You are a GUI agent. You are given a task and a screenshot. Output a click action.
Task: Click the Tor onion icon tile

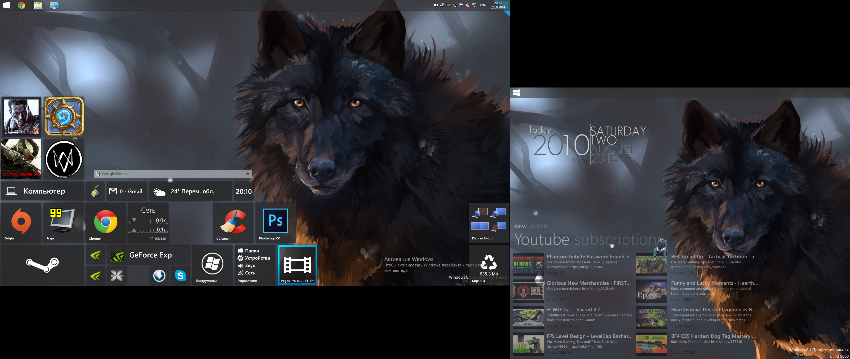[95, 191]
